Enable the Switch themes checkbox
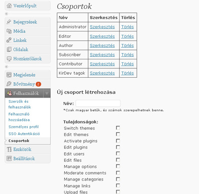This screenshot has width=199, height=194. click(118, 128)
